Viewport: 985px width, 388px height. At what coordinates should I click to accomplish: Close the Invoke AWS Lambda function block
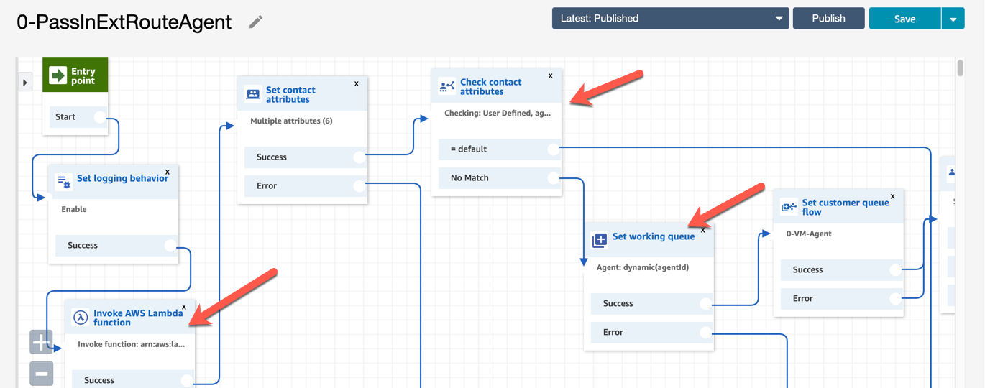pos(184,307)
